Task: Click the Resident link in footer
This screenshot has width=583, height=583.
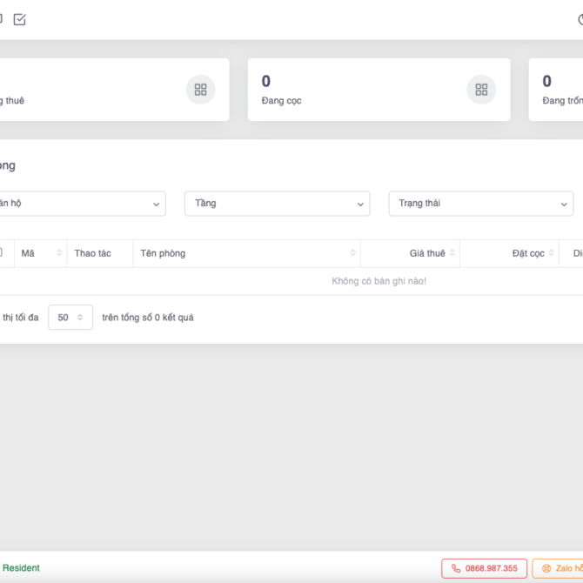Action: [x=21, y=568]
